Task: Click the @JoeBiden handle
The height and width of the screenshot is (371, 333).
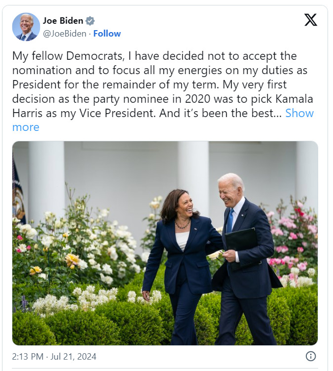Action: coord(64,34)
